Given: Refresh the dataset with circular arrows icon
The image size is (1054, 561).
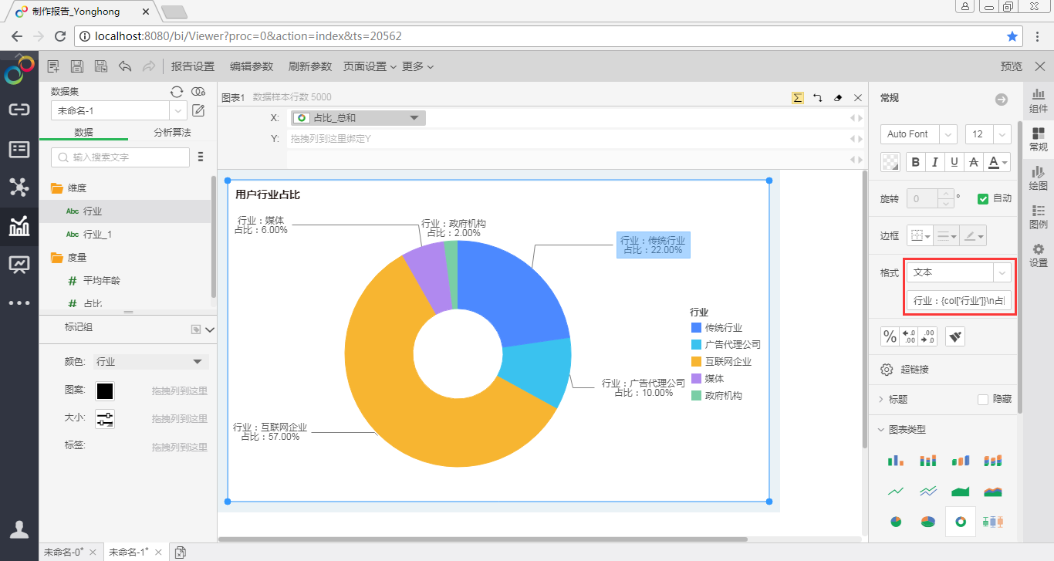Looking at the screenshot, I should pyautogui.click(x=177, y=91).
